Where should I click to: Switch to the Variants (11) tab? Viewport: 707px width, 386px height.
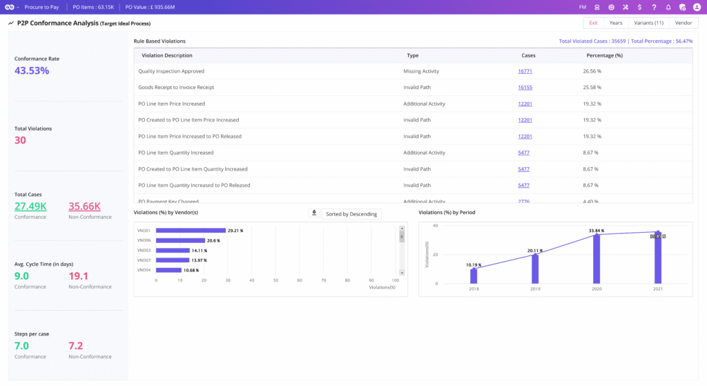tap(648, 23)
